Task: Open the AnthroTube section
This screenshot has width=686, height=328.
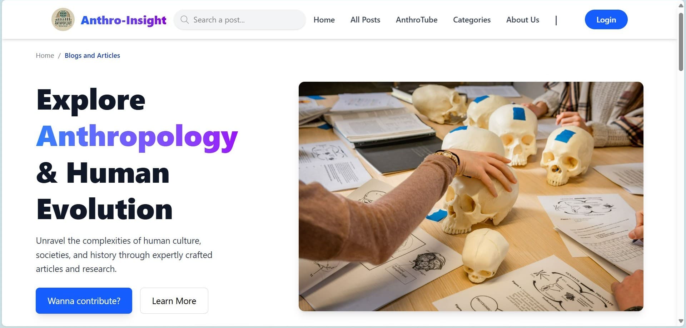Action: click(x=417, y=20)
